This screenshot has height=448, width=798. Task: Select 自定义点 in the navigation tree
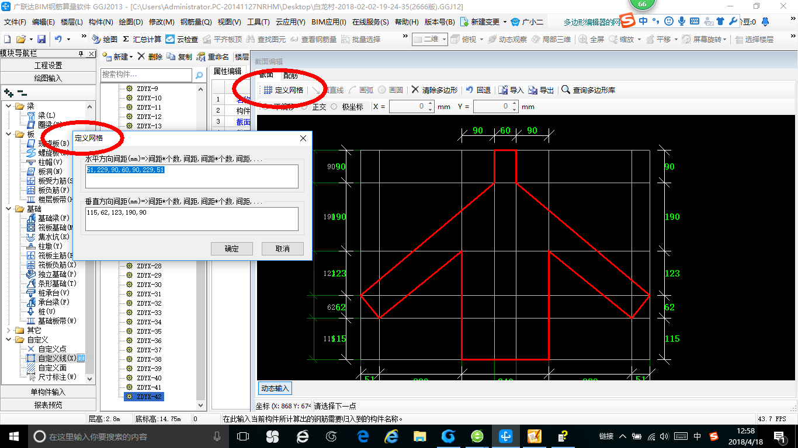47,349
